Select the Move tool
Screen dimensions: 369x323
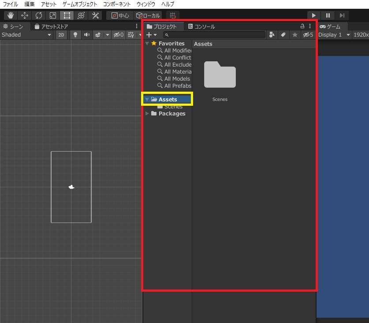pyautogui.click(x=25, y=15)
